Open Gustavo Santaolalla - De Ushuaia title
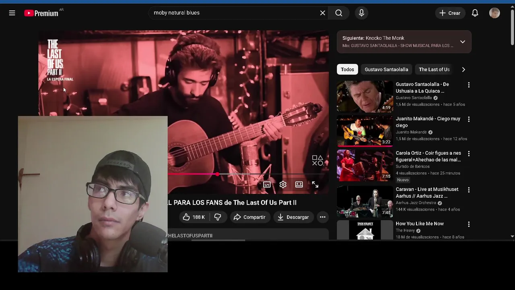515x290 pixels. point(422,87)
